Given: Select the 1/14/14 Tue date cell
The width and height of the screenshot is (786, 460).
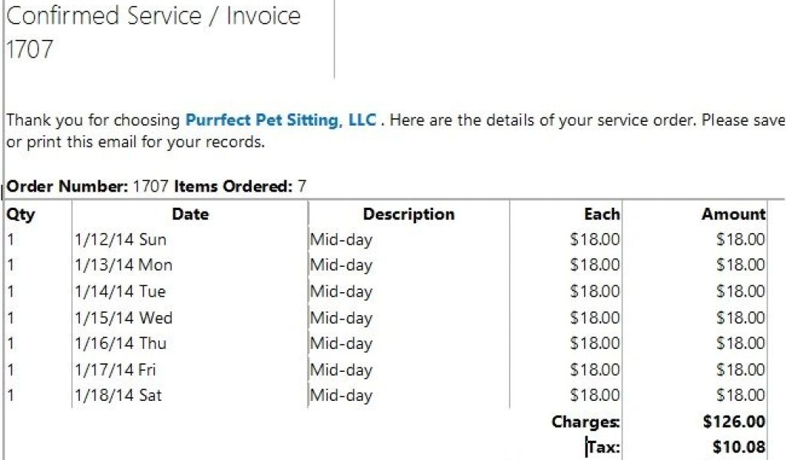Looking at the screenshot, I should pos(121,291).
